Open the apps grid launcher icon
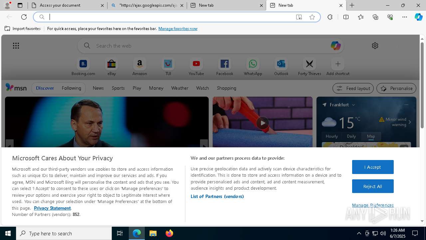 (x=16, y=46)
